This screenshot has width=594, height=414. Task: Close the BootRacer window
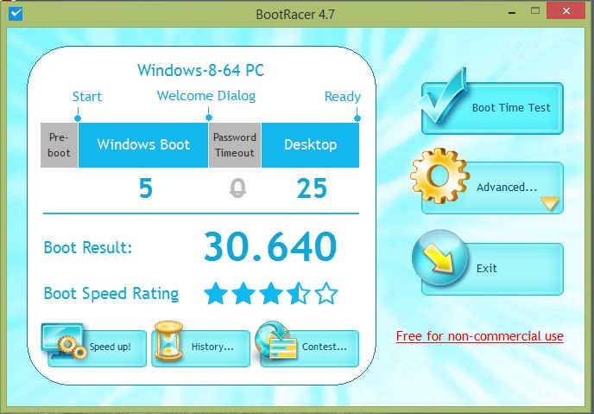point(566,10)
